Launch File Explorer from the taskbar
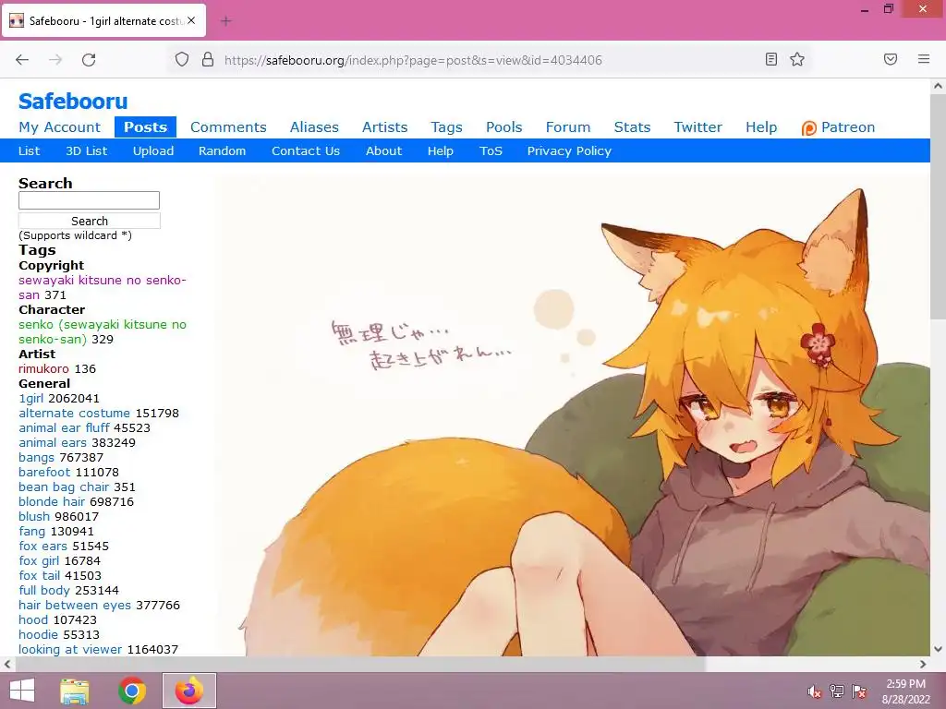Image resolution: width=946 pixels, height=709 pixels. (x=74, y=691)
